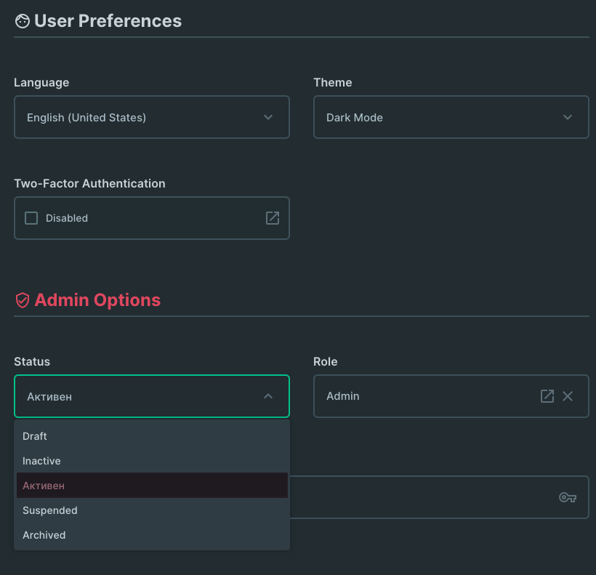Toggle the Two-Factor Authentication Disabled checkbox
The height and width of the screenshot is (575, 596).
[31, 218]
